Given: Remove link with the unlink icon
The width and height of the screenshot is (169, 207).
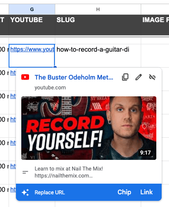Looking at the screenshot, I should [152, 77].
